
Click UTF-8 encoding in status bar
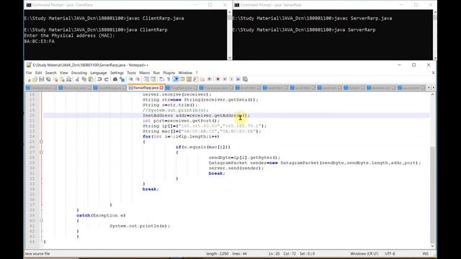click(390, 253)
